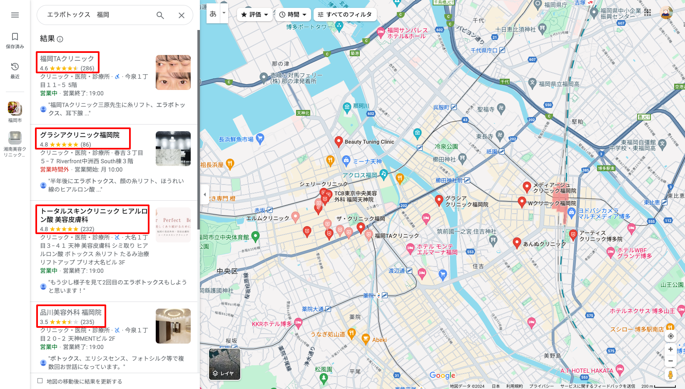Open the 福岡市 recent shortcut

pos(15,112)
